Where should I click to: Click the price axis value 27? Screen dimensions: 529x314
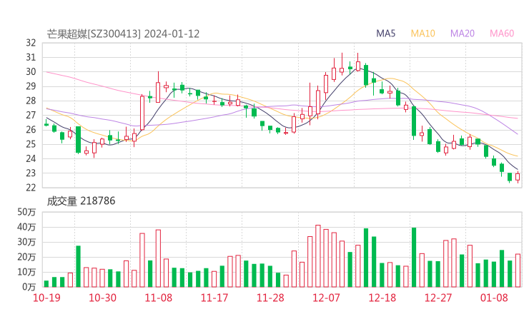(31, 115)
